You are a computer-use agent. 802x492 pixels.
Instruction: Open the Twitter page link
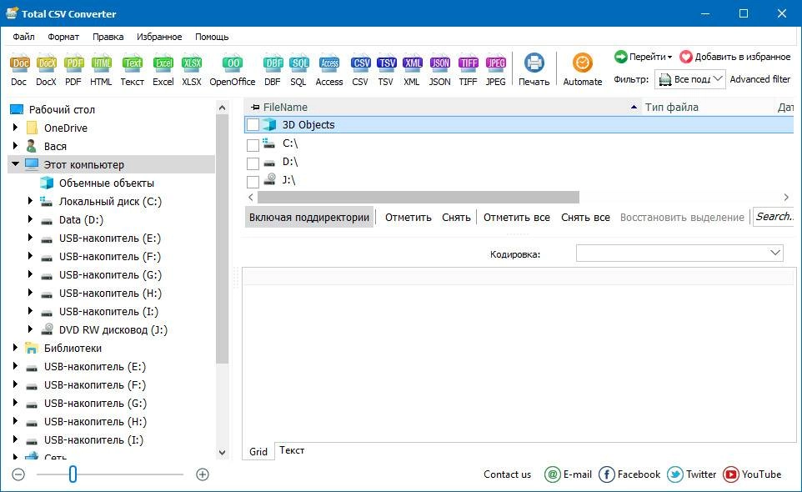pos(691,474)
